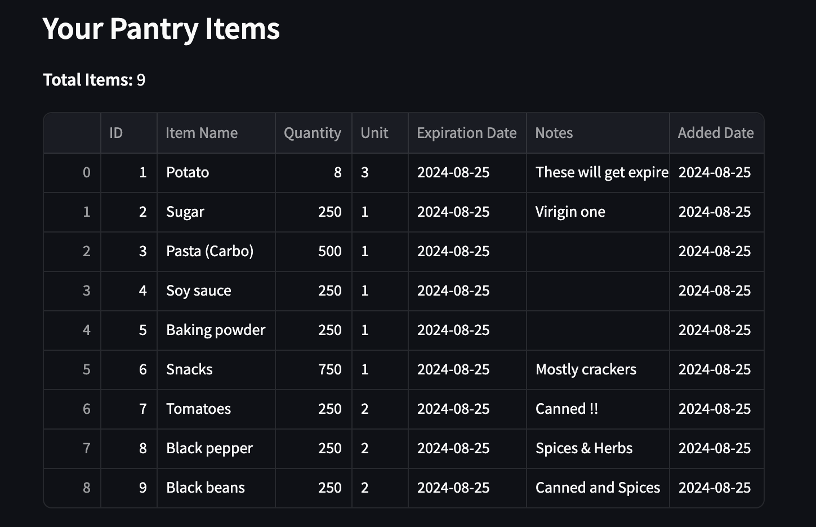
Task: Select the Potato item name cell
Action: (188, 172)
